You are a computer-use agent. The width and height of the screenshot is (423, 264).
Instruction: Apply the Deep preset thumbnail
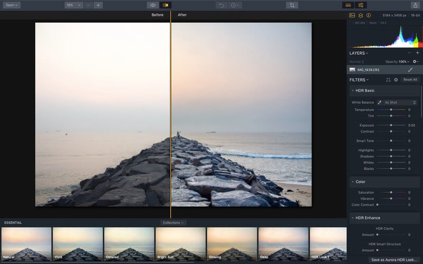coord(283,244)
